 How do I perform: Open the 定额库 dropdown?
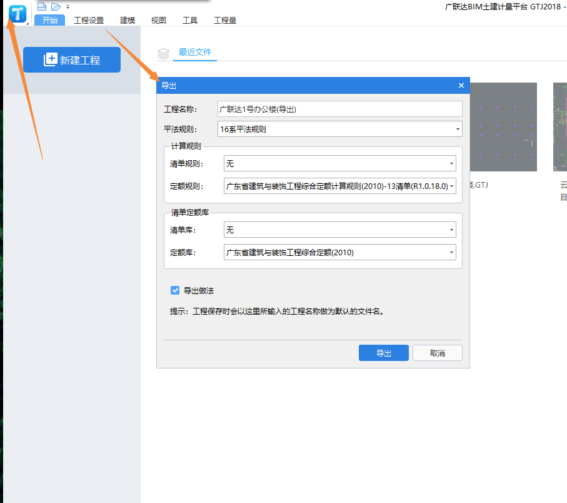[340, 252]
